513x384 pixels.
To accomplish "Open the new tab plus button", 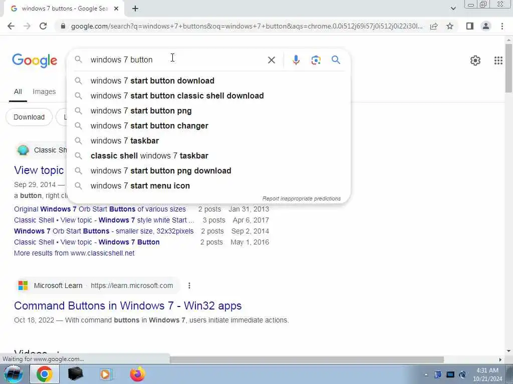I will coord(135,9).
